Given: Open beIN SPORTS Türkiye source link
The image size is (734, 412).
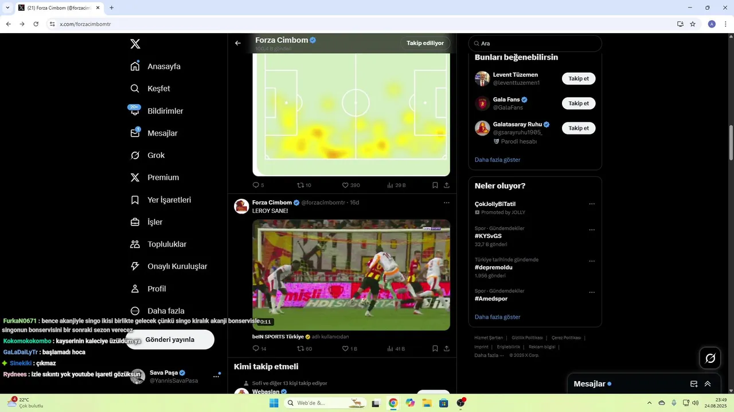Looking at the screenshot, I should coord(278,336).
